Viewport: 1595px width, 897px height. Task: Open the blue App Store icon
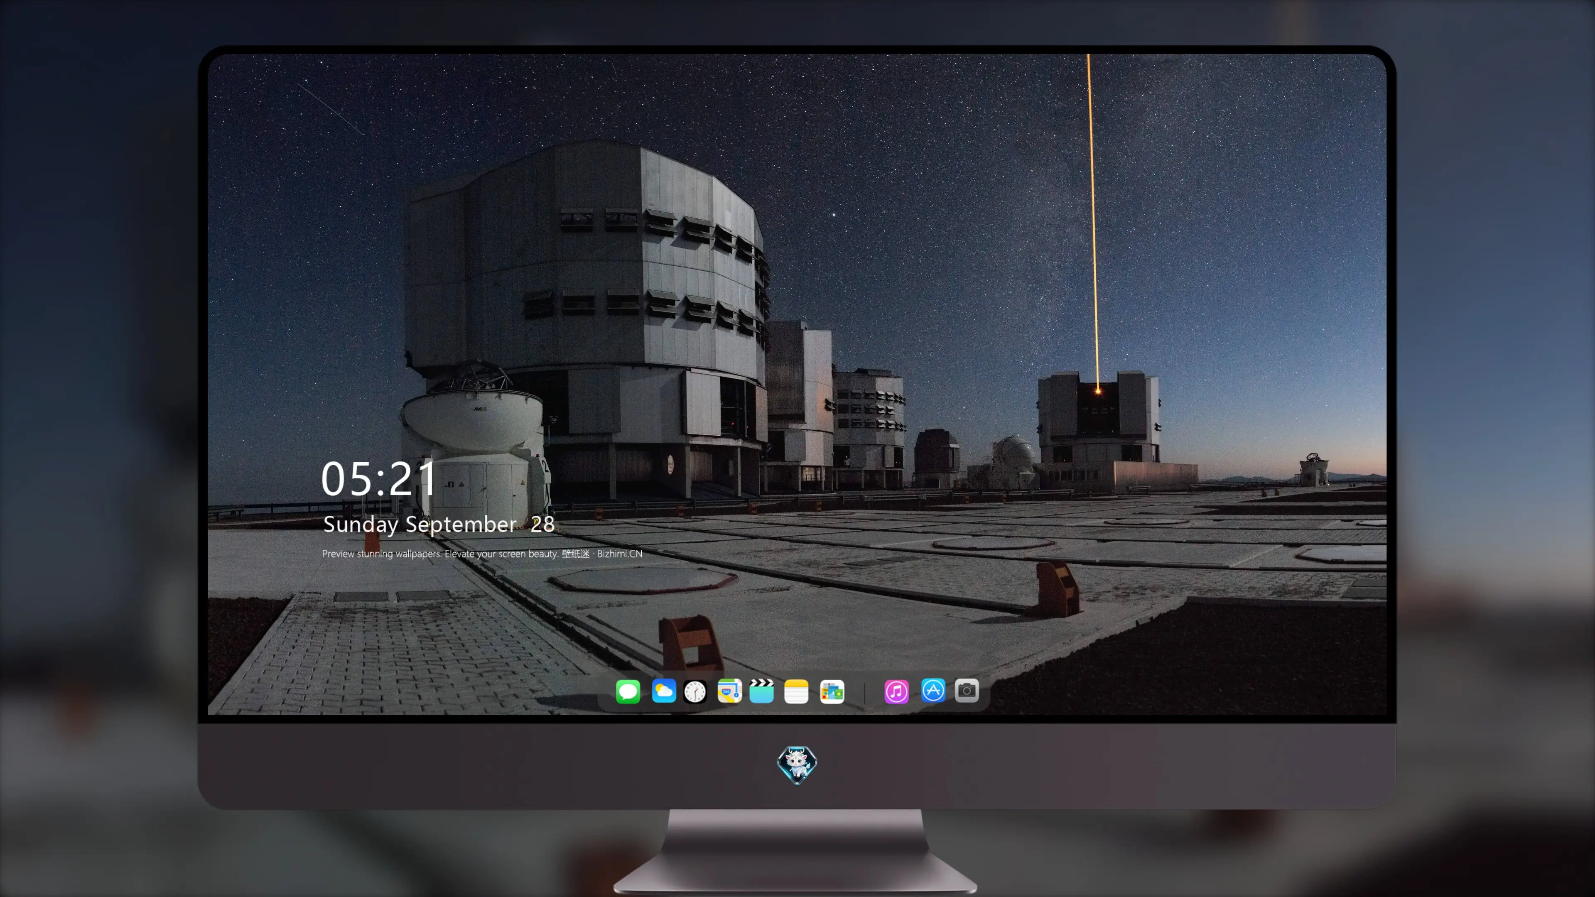(x=933, y=690)
